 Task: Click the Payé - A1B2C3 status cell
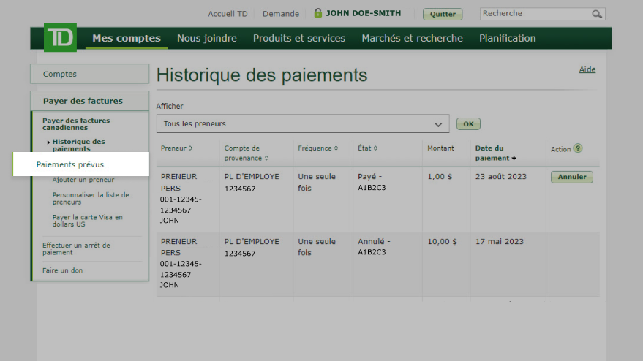pos(372,182)
